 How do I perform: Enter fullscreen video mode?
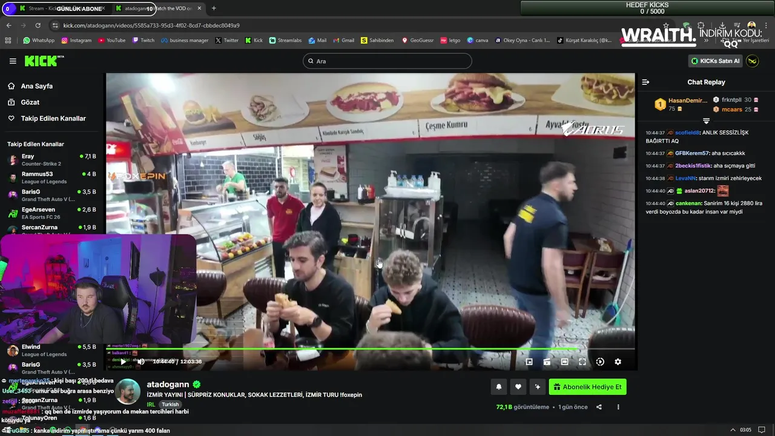click(x=582, y=362)
